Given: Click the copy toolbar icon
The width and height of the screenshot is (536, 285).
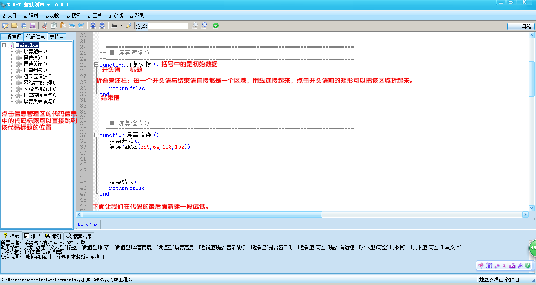Looking at the screenshot, I should click(x=54, y=25).
